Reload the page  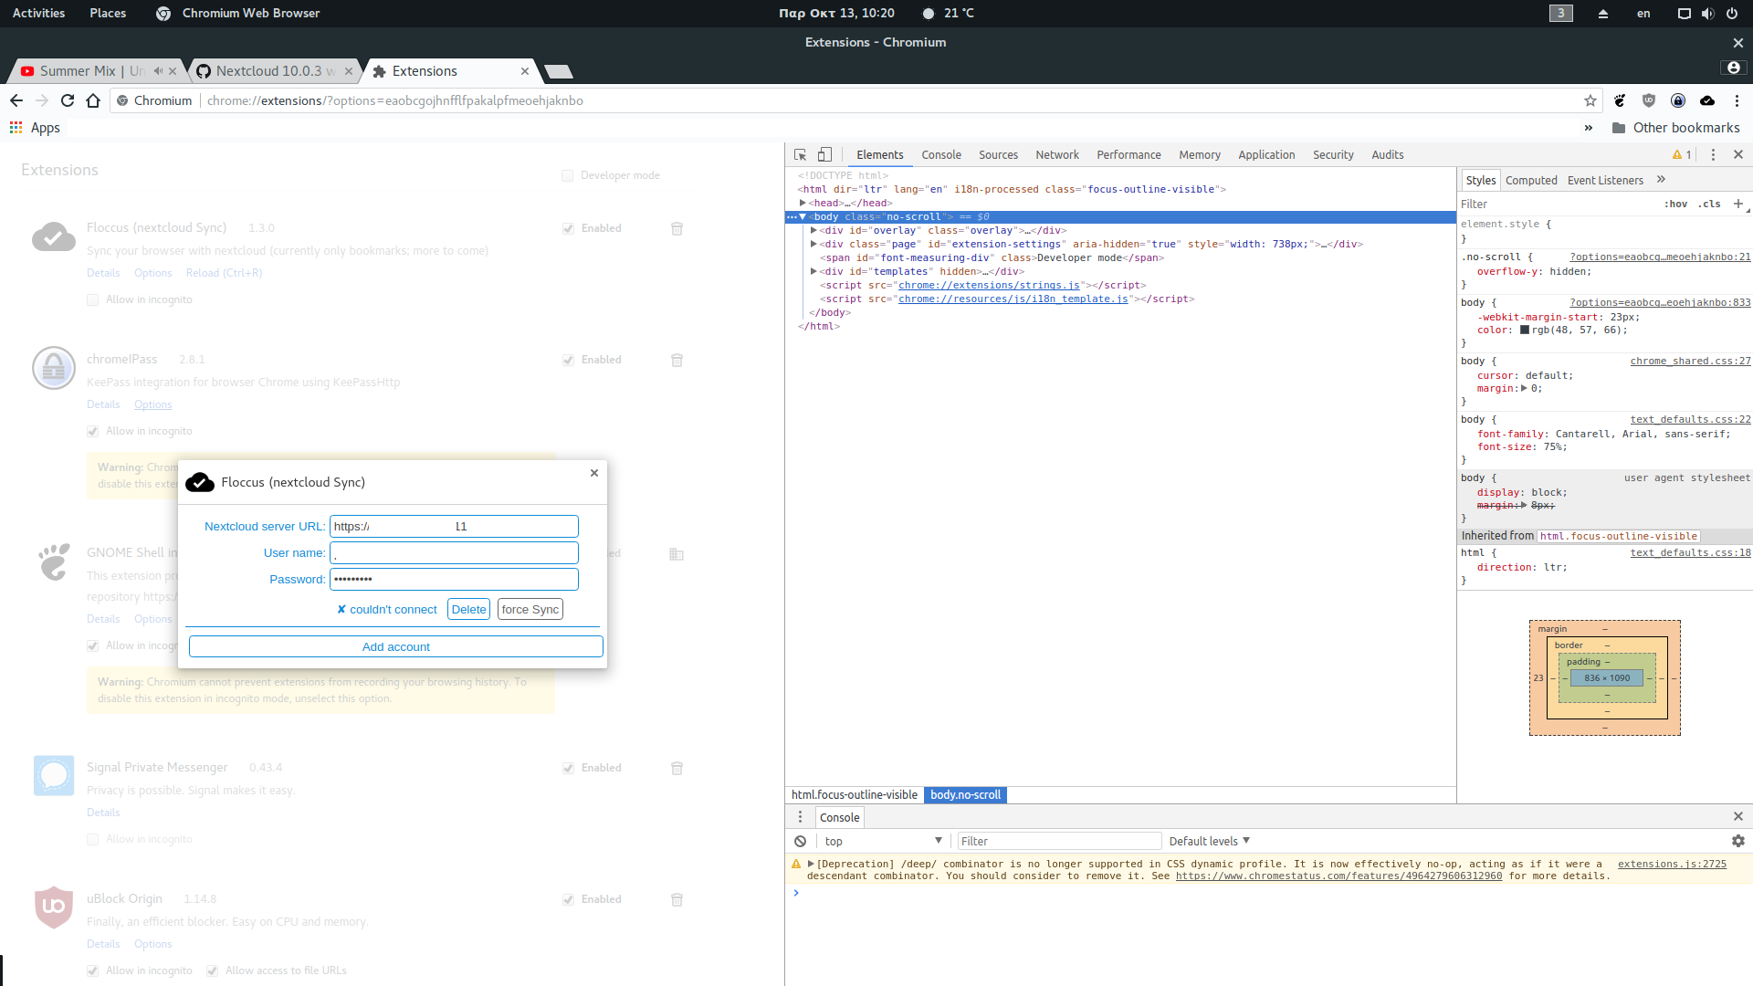coord(68,100)
